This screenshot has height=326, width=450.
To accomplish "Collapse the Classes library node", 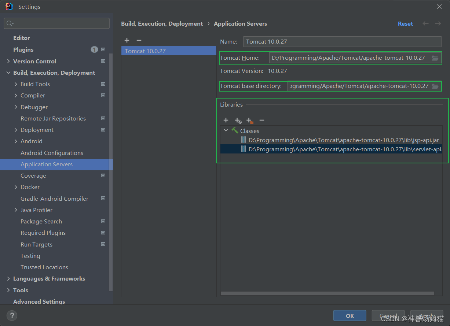I will pos(226,130).
